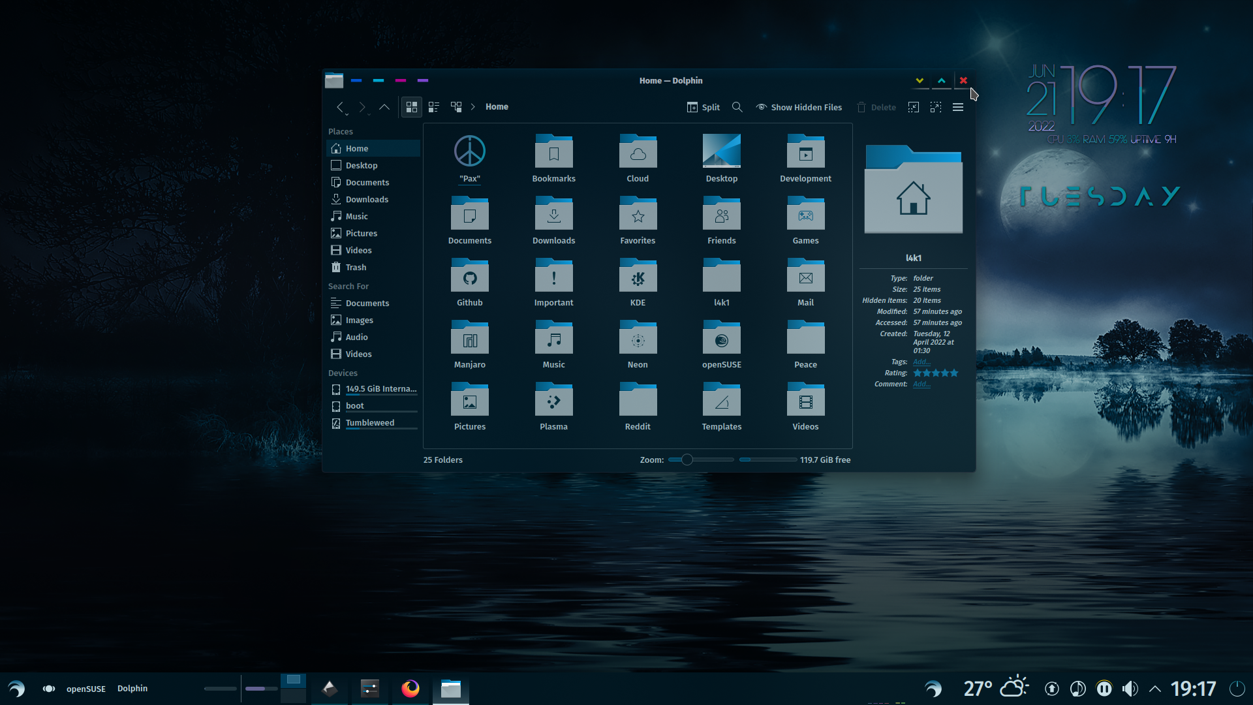Click the taskbar clock 19:17

pos(1193,689)
